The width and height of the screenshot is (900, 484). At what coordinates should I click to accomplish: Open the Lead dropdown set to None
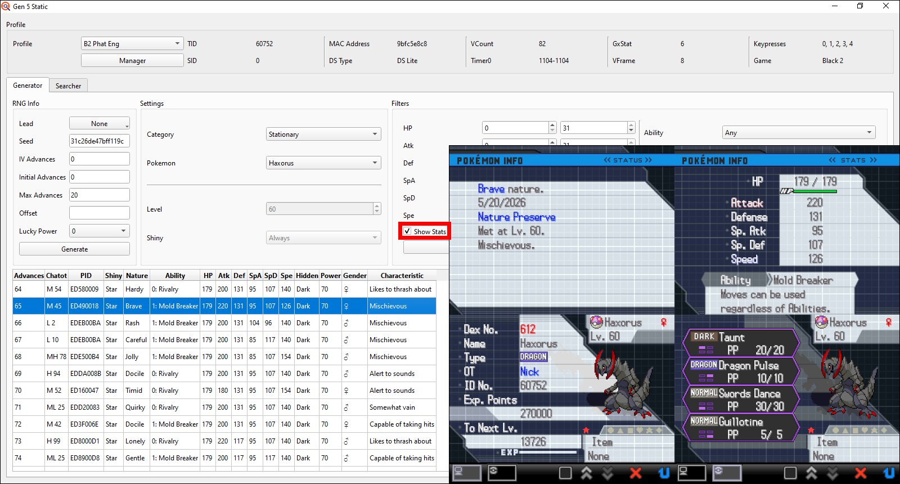pyautogui.click(x=100, y=123)
